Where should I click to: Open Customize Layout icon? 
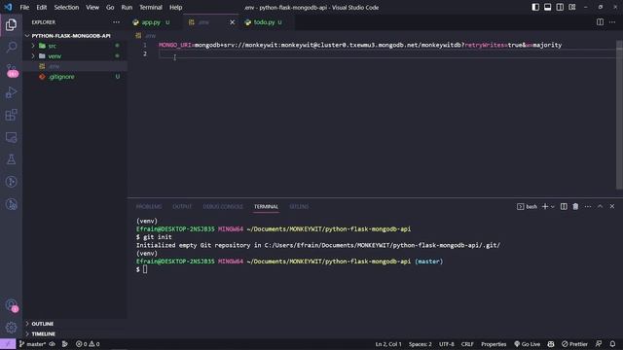point(572,7)
